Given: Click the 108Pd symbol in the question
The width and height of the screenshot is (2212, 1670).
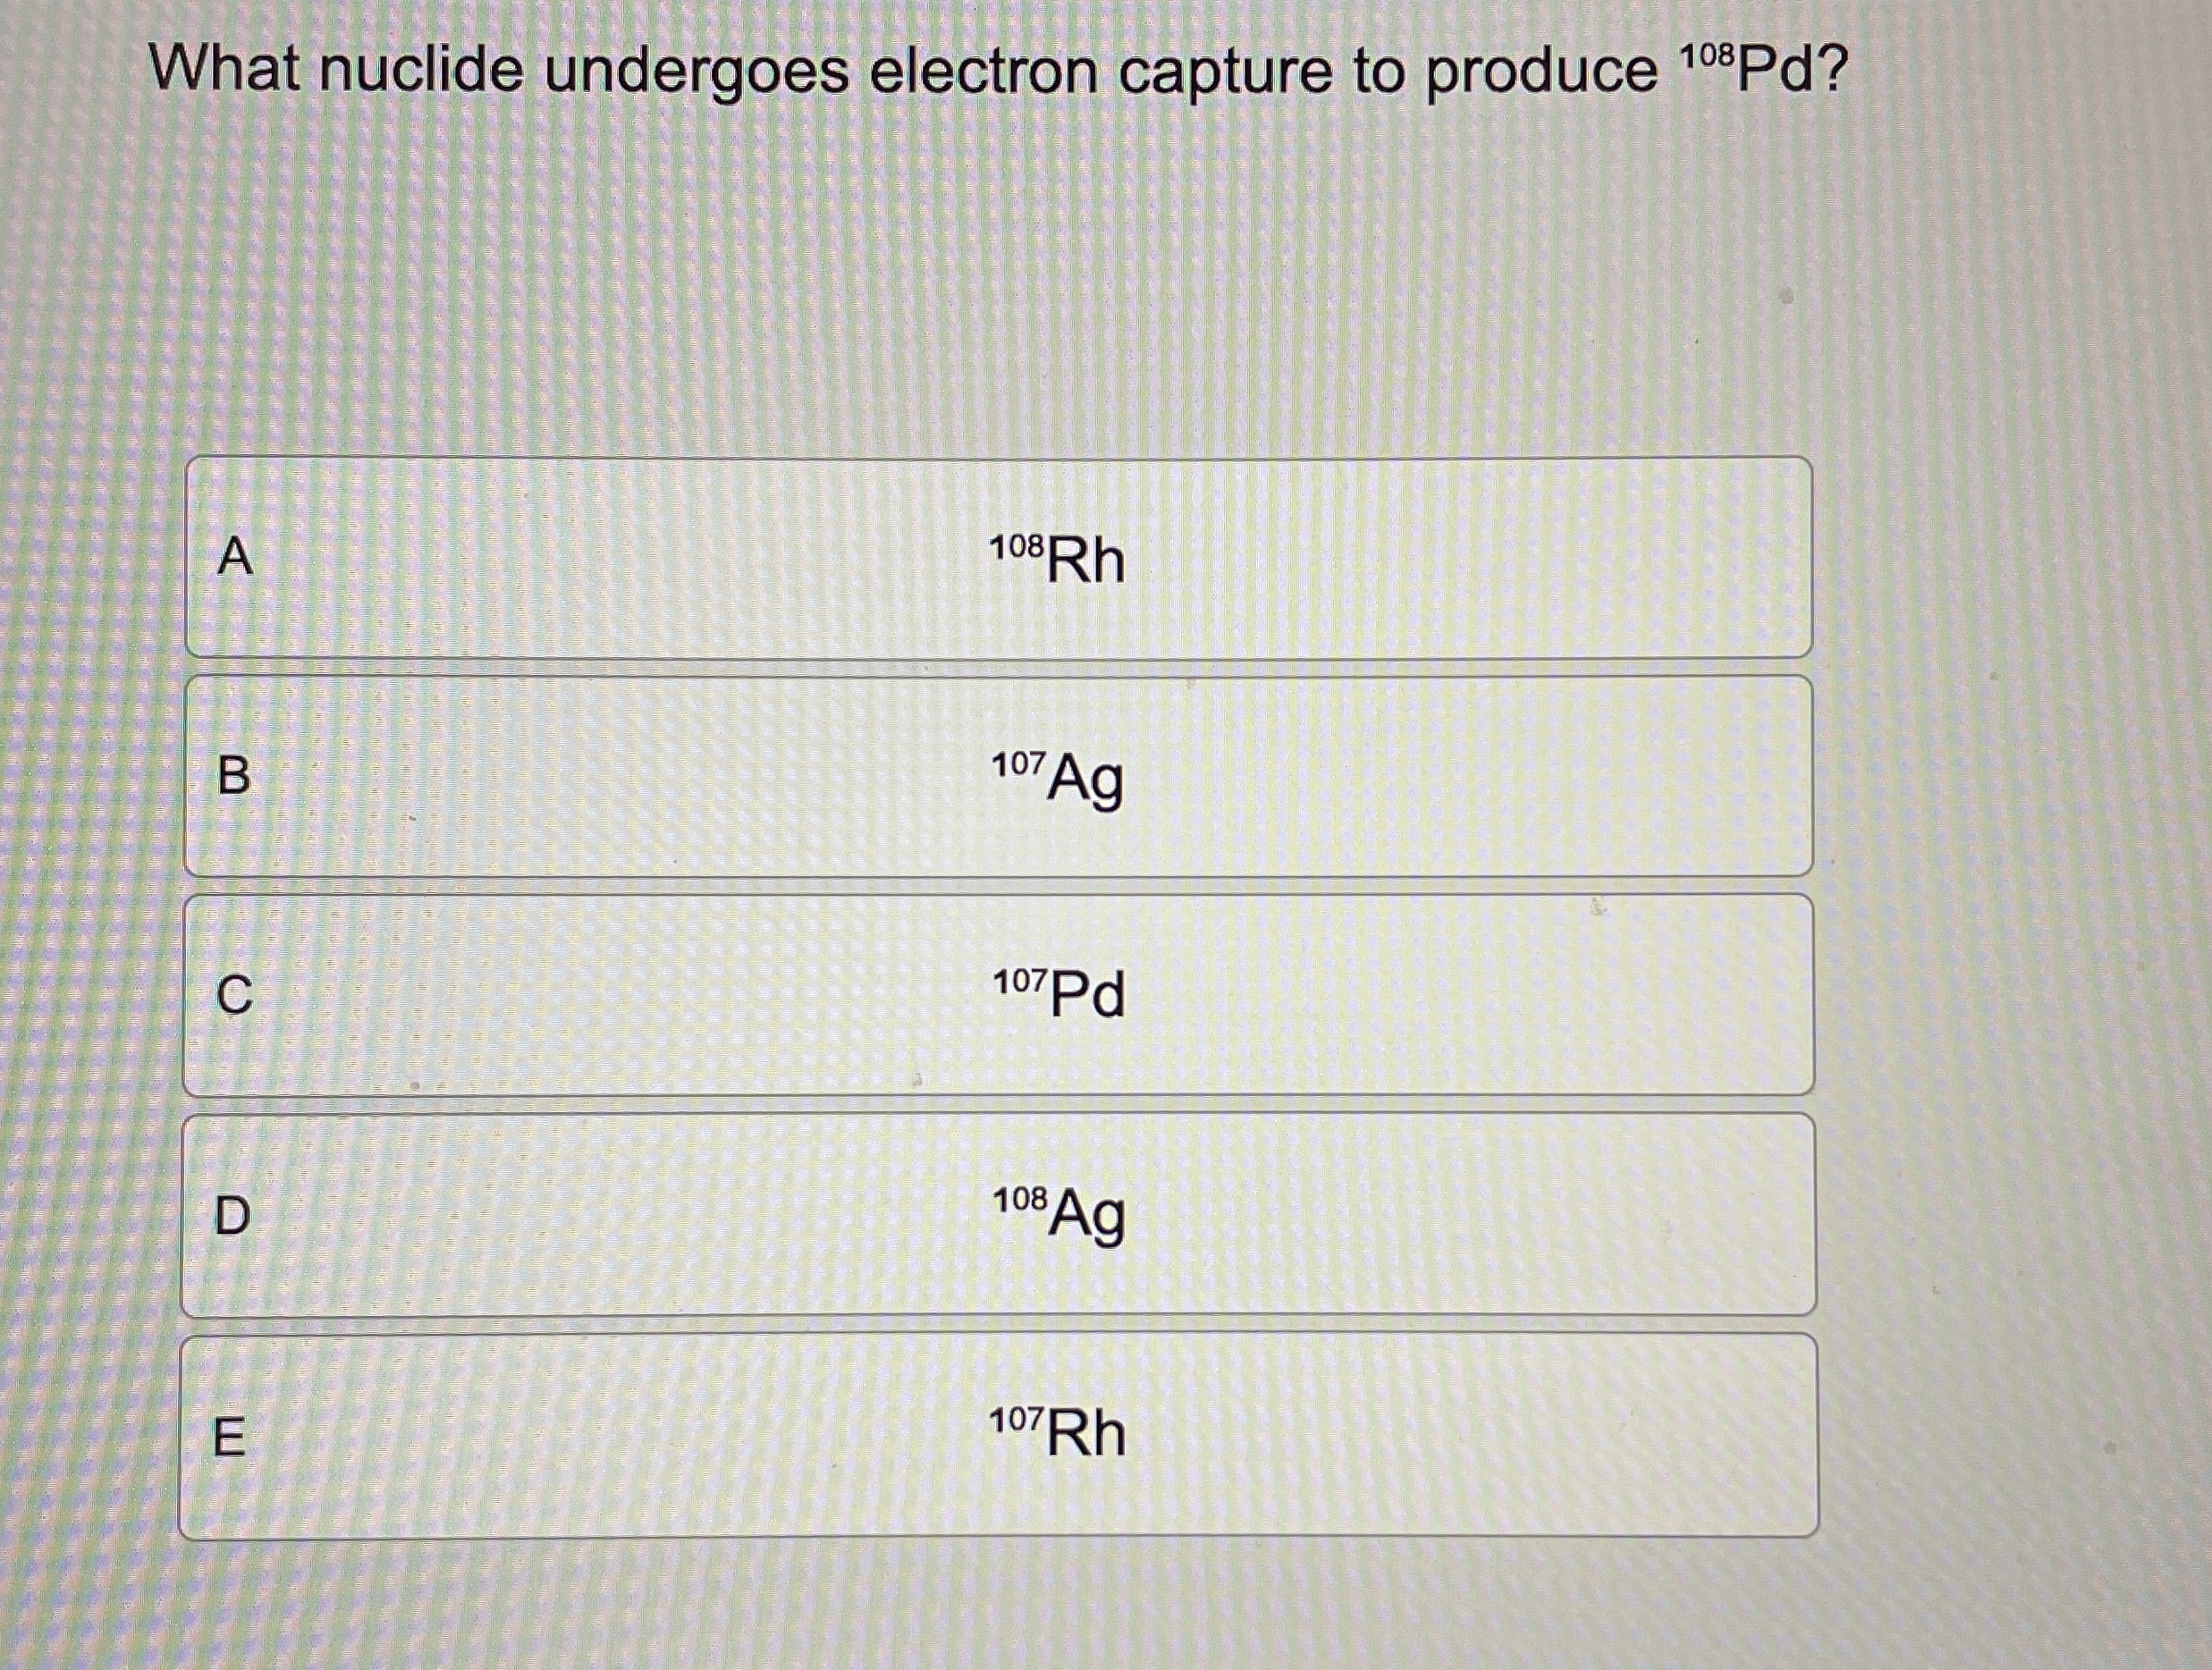Looking at the screenshot, I should (x=1763, y=69).
